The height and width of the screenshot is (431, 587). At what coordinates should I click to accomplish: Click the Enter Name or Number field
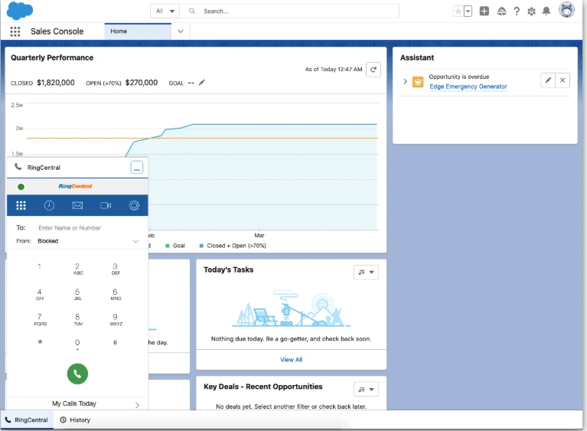click(x=84, y=227)
